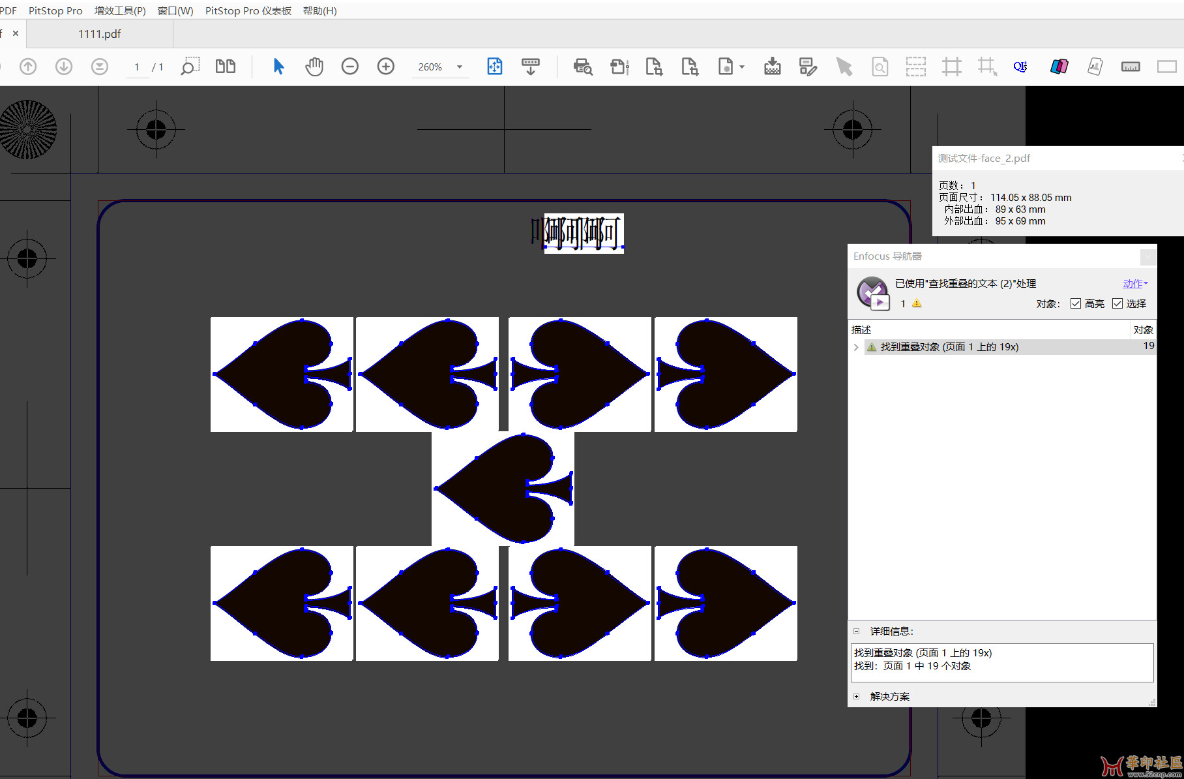1184x779 pixels.
Task: Click the blue and pink color swatch icon
Action: coord(1059,67)
